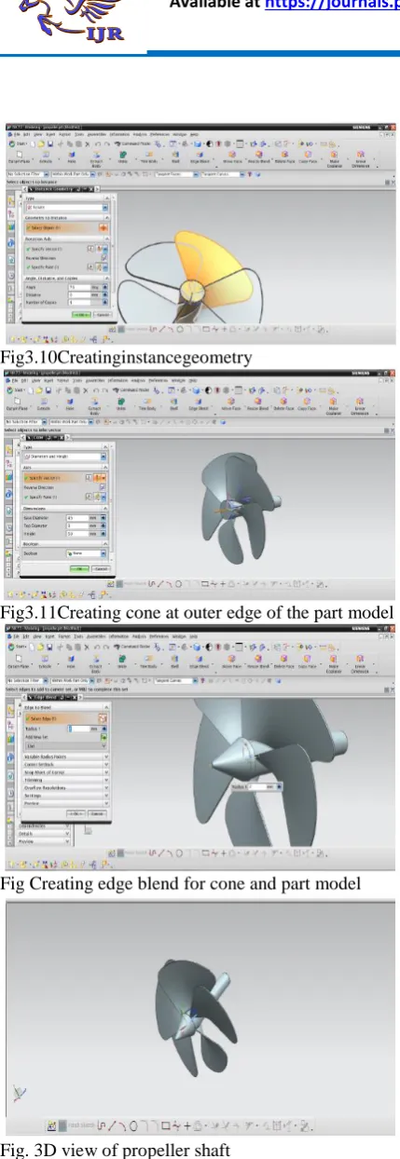Click Cancel button in Cone dialog
This screenshot has height=1159, width=400.
[100, 568]
